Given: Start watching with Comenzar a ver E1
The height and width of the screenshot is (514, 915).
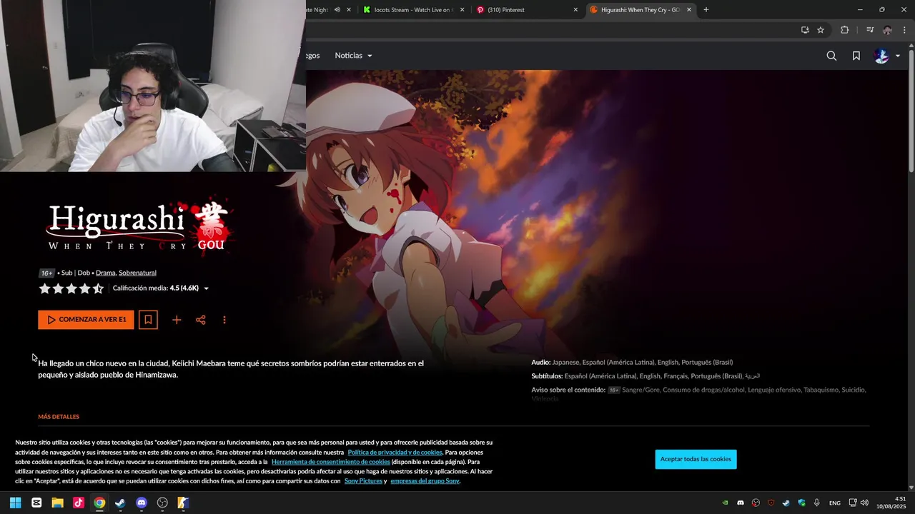Looking at the screenshot, I should click(86, 320).
